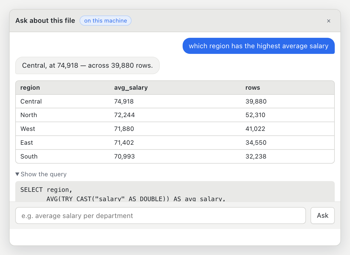
Task: Submit with the Ask button
Action: [323, 216]
